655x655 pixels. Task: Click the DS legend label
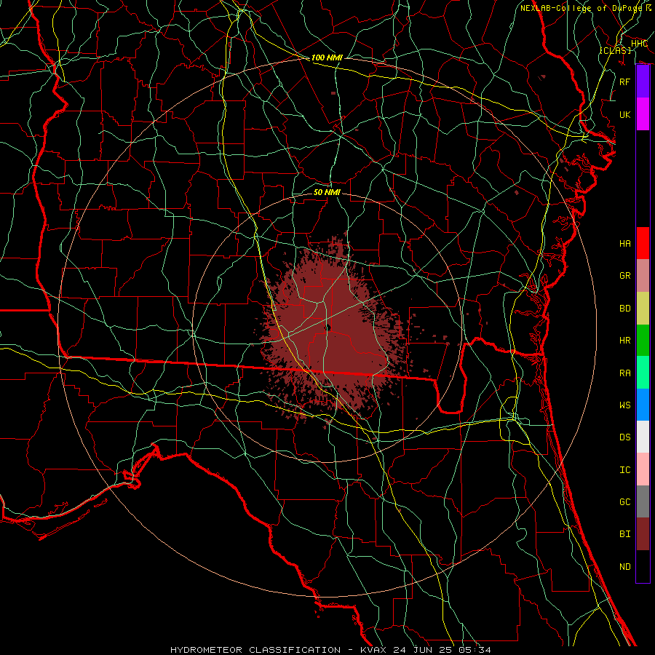click(624, 437)
